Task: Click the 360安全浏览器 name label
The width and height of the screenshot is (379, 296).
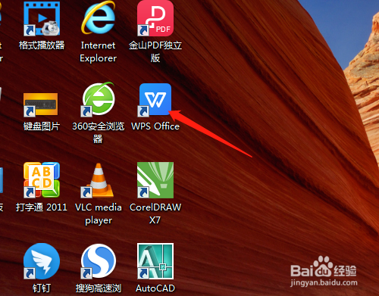Action: coord(98,132)
